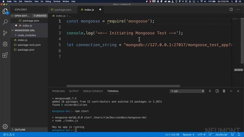
Task: Select the terminal shell dropdown 1: zsh
Action: 187,91
